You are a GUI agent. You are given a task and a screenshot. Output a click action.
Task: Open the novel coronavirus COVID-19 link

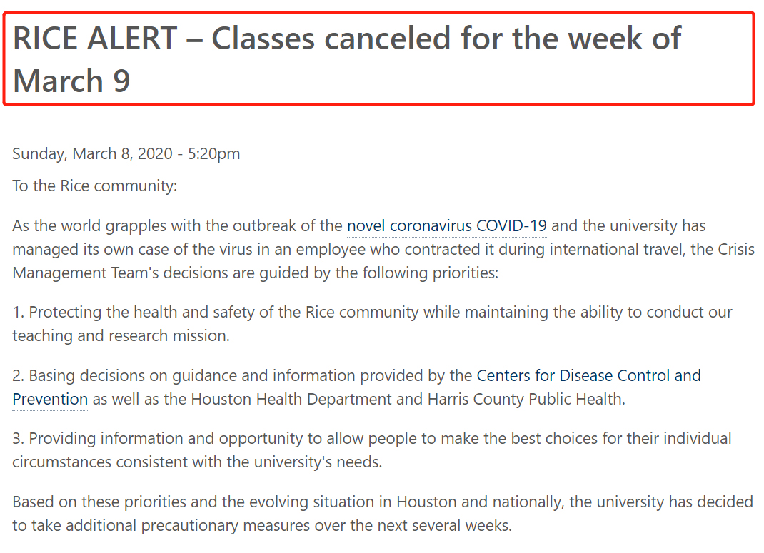point(446,226)
